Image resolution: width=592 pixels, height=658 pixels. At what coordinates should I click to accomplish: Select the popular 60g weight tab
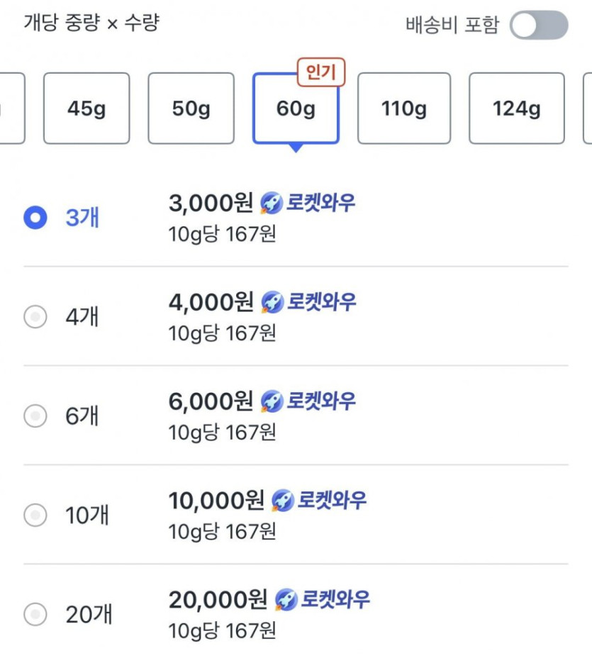click(x=296, y=108)
